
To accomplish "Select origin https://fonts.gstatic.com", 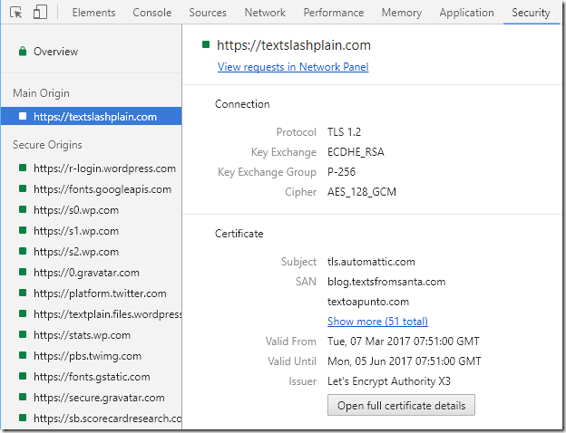I will coord(92,377).
